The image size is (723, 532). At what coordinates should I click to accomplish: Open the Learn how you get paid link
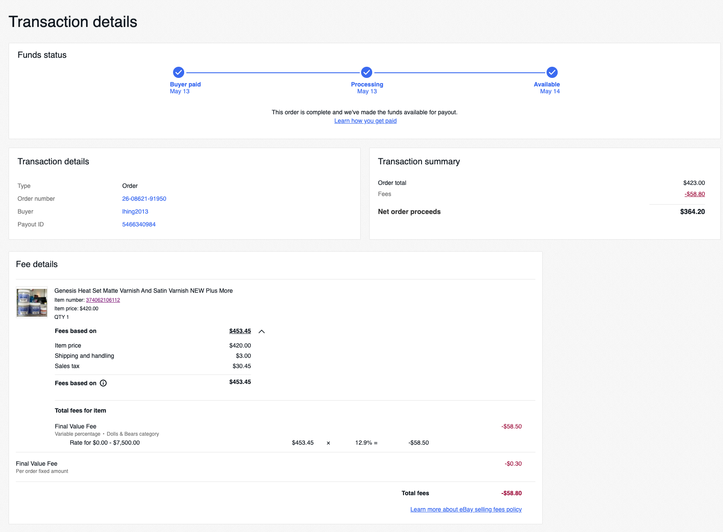365,121
